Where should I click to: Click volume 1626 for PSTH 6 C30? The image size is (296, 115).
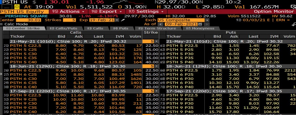(x=136, y=79)
